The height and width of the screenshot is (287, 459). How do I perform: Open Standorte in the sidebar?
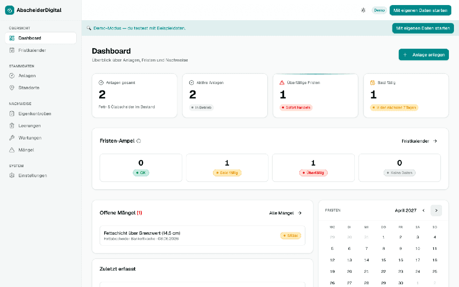point(41,88)
